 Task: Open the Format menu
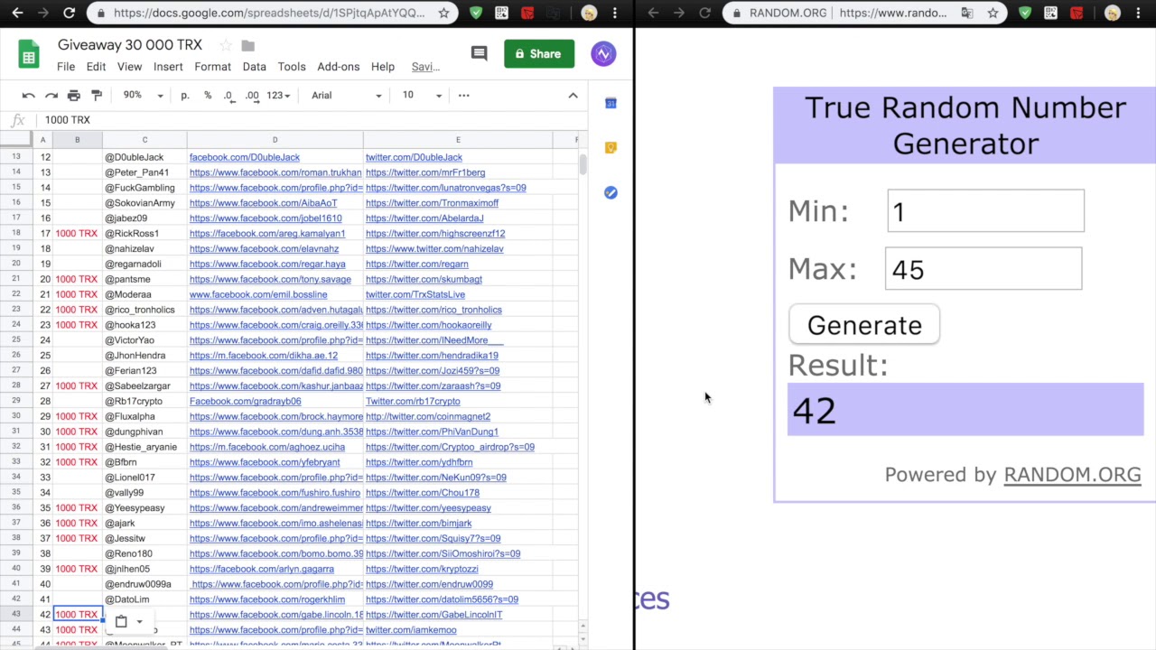coord(212,67)
